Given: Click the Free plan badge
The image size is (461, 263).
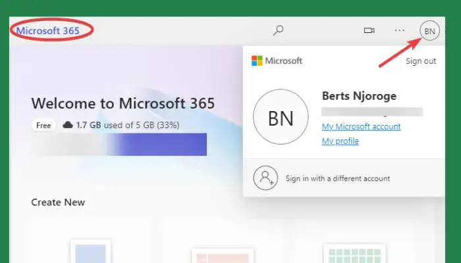Looking at the screenshot, I should click(x=43, y=126).
